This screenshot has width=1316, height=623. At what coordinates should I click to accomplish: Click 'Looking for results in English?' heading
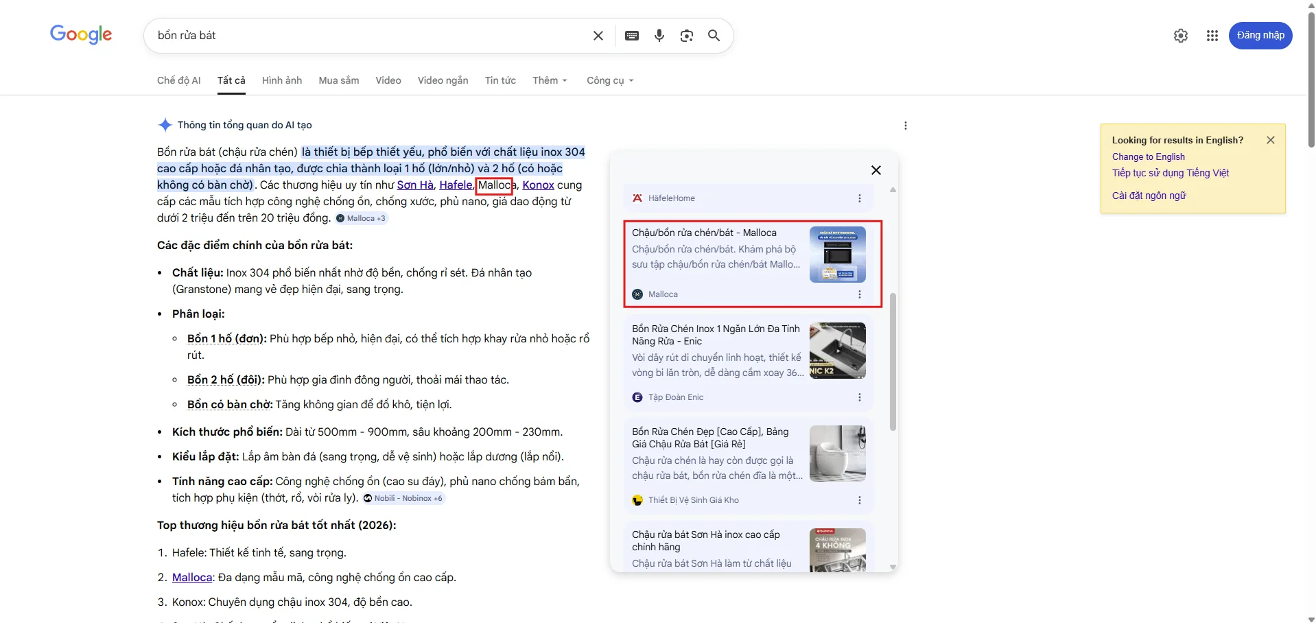1177,140
